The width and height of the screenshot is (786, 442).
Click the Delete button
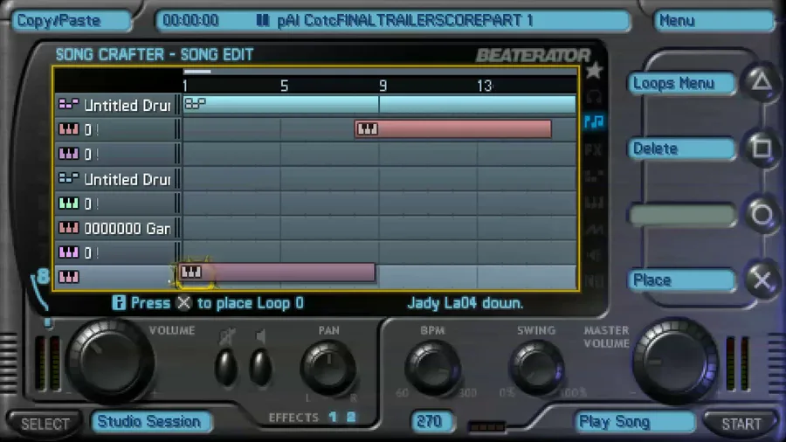click(682, 148)
